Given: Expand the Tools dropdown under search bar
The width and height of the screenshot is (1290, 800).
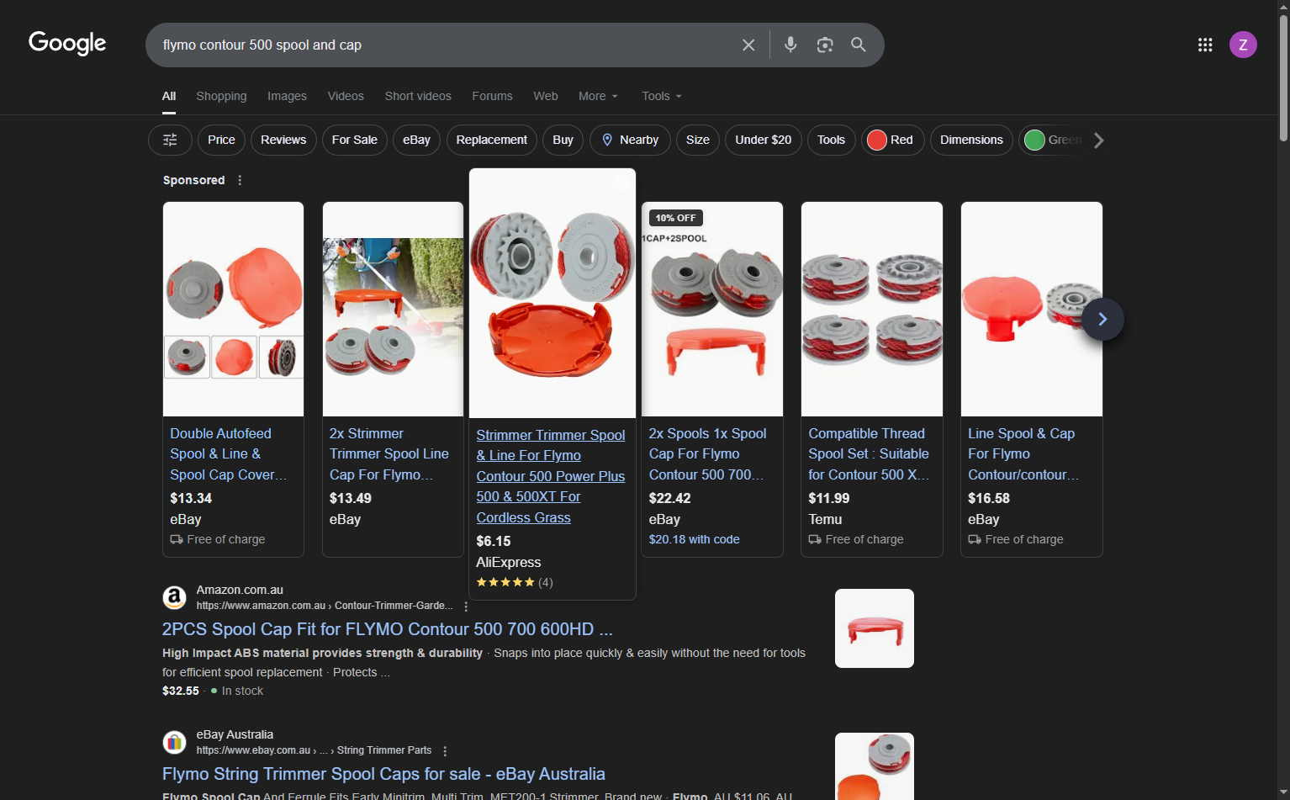Looking at the screenshot, I should [x=662, y=96].
